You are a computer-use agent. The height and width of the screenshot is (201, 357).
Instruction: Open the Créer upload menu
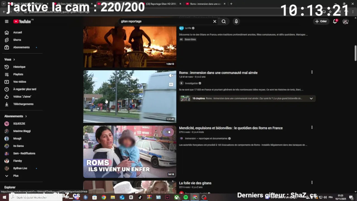point(321,21)
